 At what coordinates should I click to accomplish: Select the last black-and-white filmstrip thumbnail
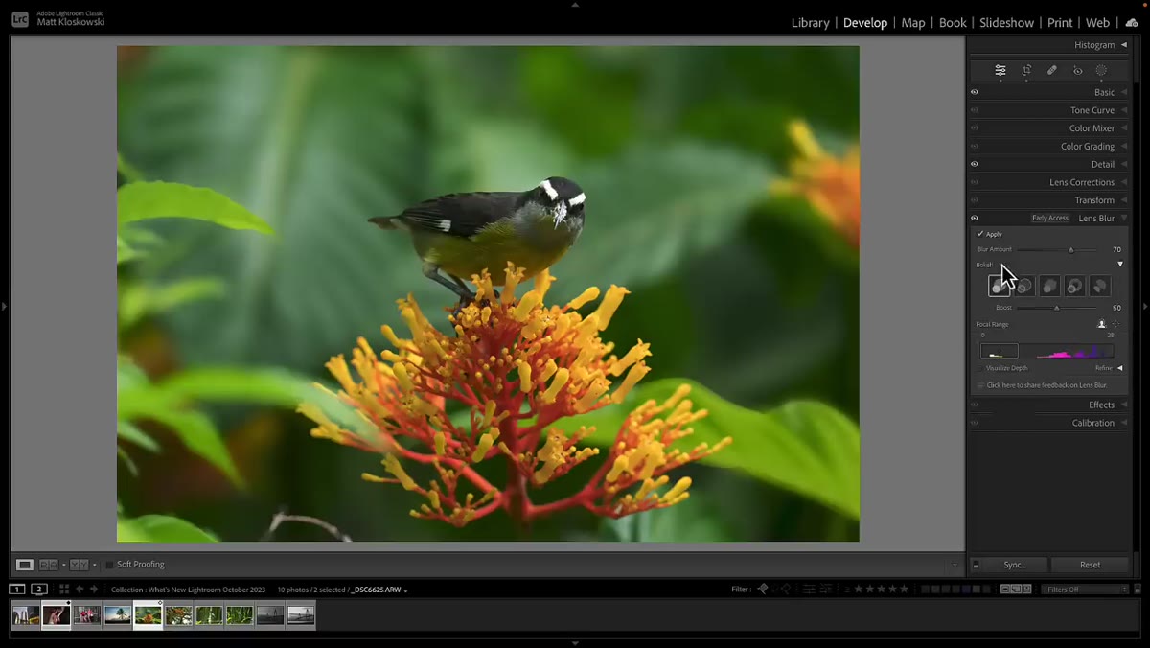click(301, 615)
